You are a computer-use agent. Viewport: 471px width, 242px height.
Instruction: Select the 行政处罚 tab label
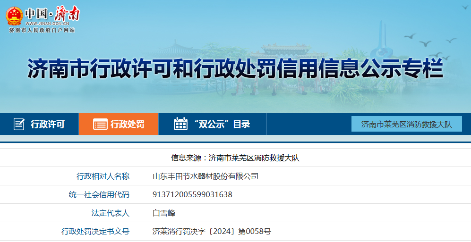click(x=127, y=125)
